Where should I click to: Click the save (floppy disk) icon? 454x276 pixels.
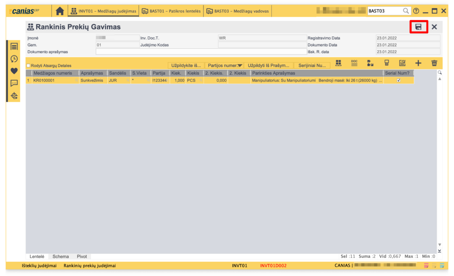pyautogui.click(x=418, y=27)
